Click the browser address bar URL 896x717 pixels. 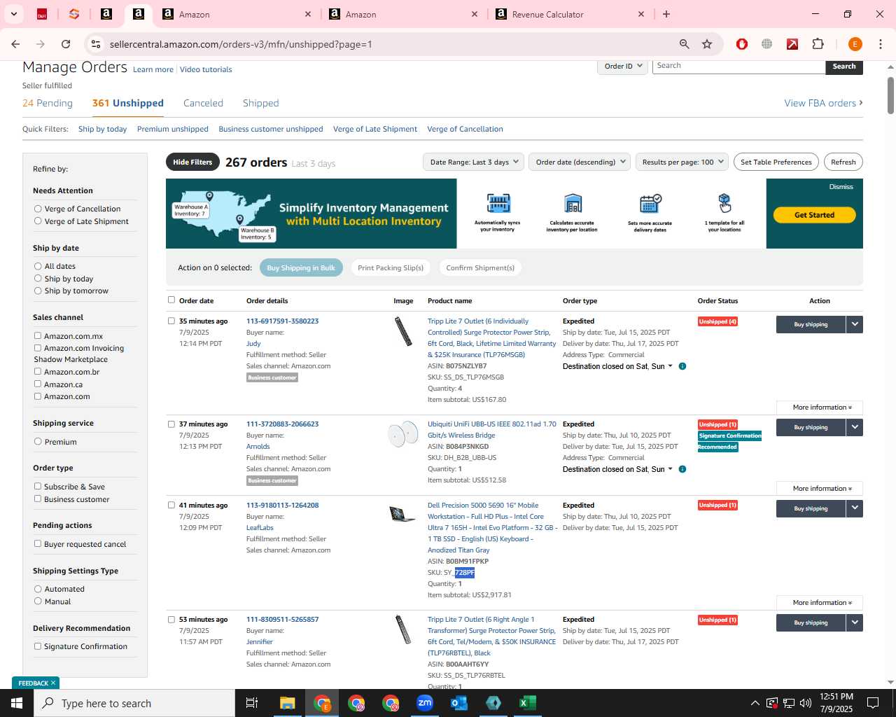241,44
